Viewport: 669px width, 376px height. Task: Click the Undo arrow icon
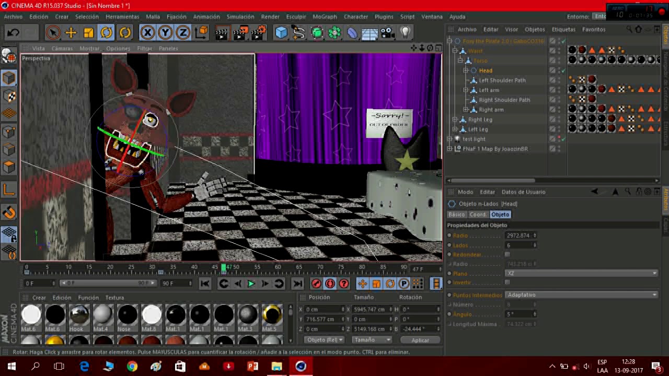click(x=13, y=32)
